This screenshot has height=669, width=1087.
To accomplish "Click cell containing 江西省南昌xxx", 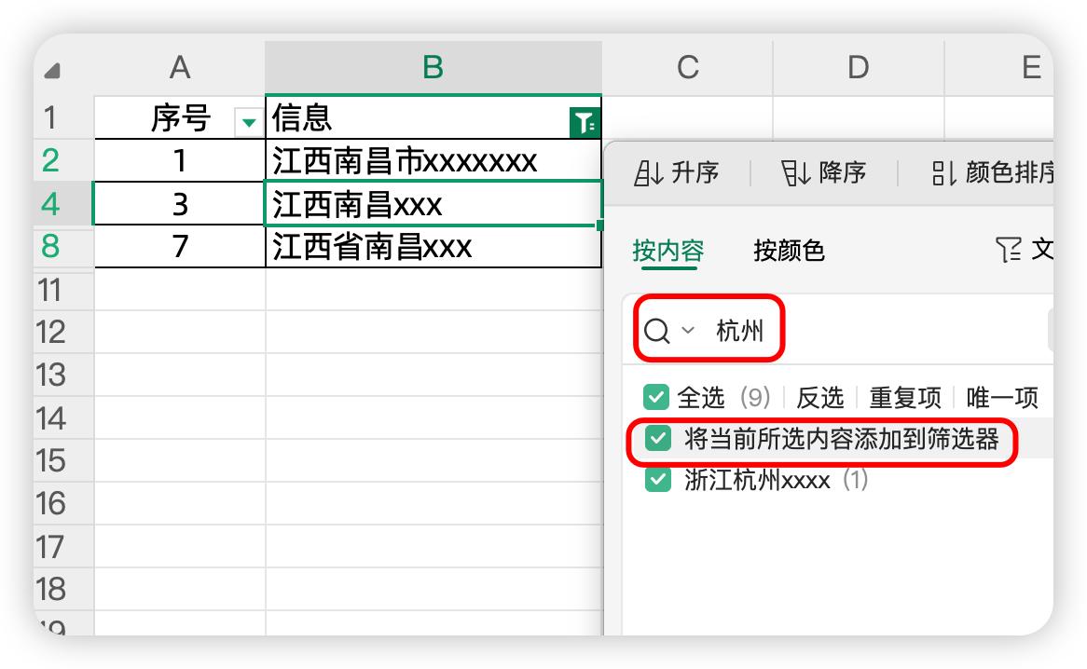I will (x=433, y=247).
